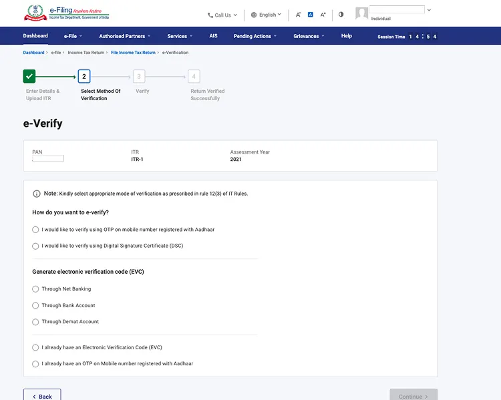
Task: Click the Income Tax Return breadcrumb
Action: pos(86,52)
